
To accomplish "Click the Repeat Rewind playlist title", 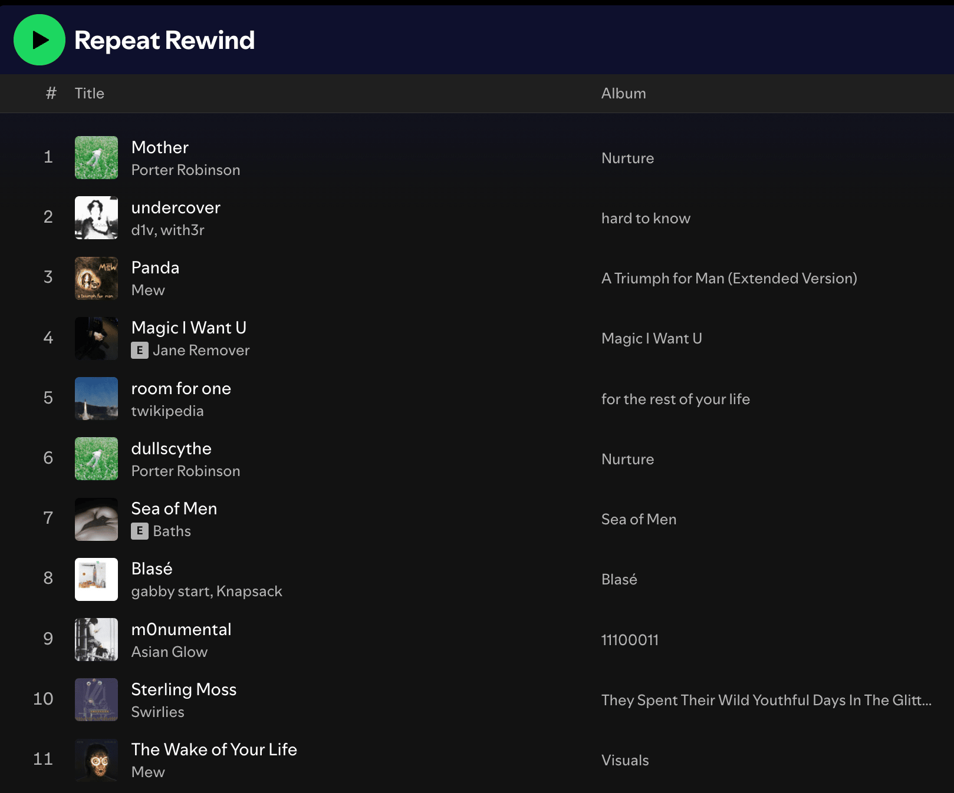I will click(x=165, y=40).
